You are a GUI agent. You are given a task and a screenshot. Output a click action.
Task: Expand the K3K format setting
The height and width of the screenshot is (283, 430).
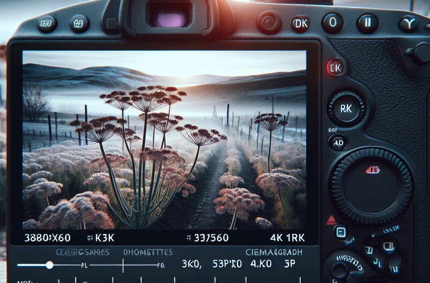point(101,238)
